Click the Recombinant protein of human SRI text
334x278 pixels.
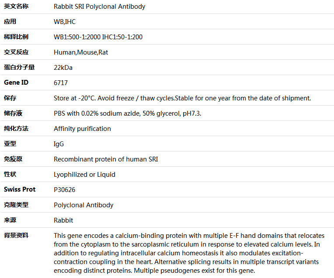click(106, 159)
